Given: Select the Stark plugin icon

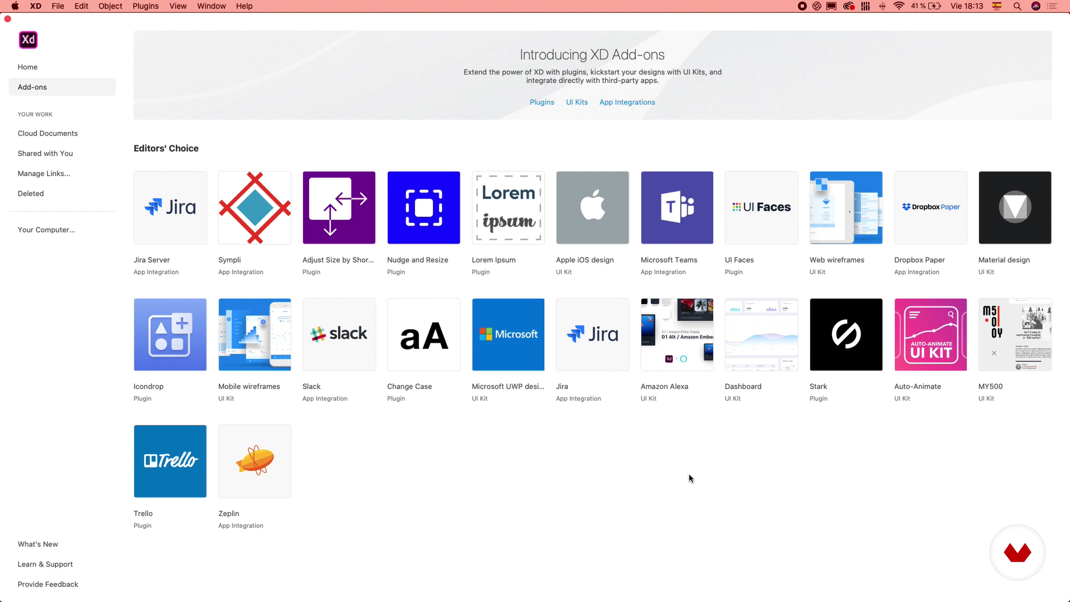Looking at the screenshot, I should coord(846,334).
